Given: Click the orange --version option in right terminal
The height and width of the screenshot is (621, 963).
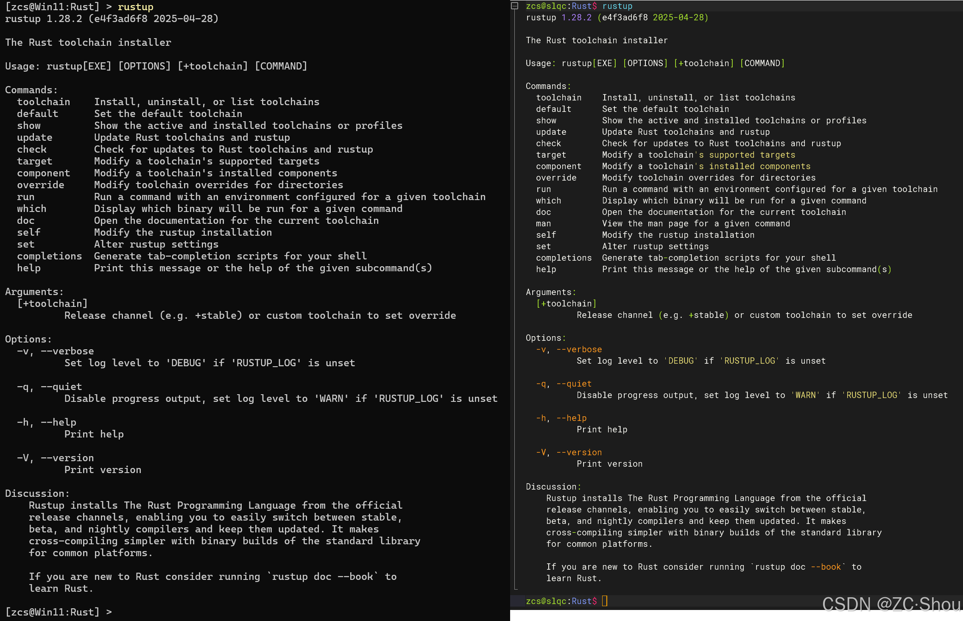Looking at the screenshot, I should tap(579, 452).
